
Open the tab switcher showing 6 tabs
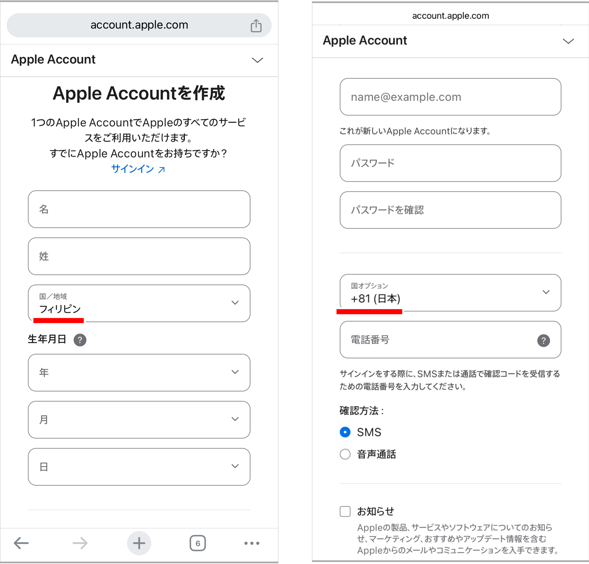pos(198,543)
